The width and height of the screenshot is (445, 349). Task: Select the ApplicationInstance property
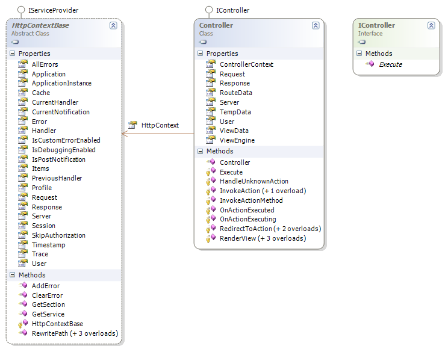pyautogui.click(x=61, y=83)
